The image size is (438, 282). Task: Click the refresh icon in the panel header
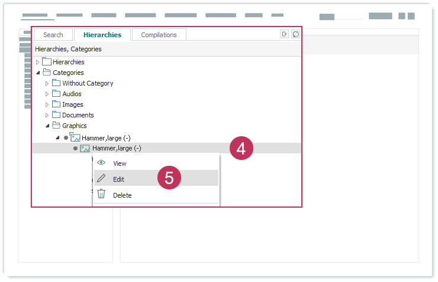click(x=295, y=34)
